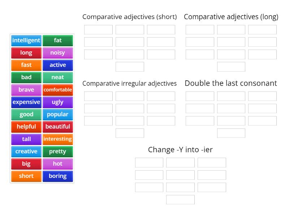The image size is (289, 217).
Task: Click the "beautiful" adjective tile
Action: (x=58, y=127)
